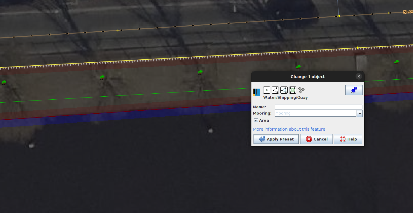This screenshot has height=213, width=413.
Task: Click the gray plus-signs relation icon
Action: [301, 90]
